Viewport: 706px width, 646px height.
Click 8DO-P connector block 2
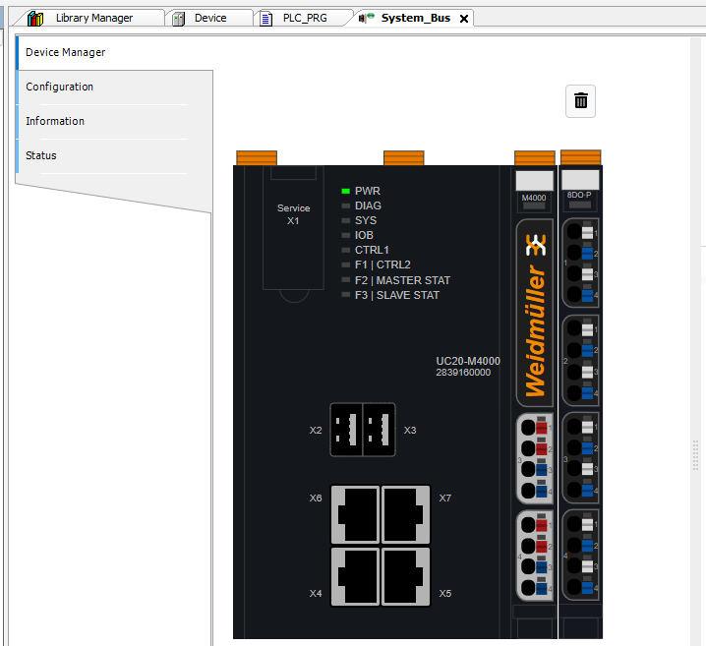581,360
